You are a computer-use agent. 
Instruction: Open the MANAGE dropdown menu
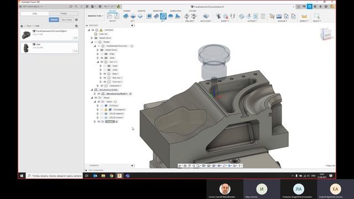(x=282, y=21)
